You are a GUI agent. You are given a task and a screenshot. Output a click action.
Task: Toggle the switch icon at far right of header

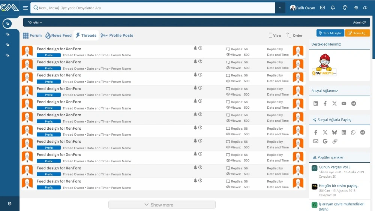pyautogui.click(x=366, y=8)
